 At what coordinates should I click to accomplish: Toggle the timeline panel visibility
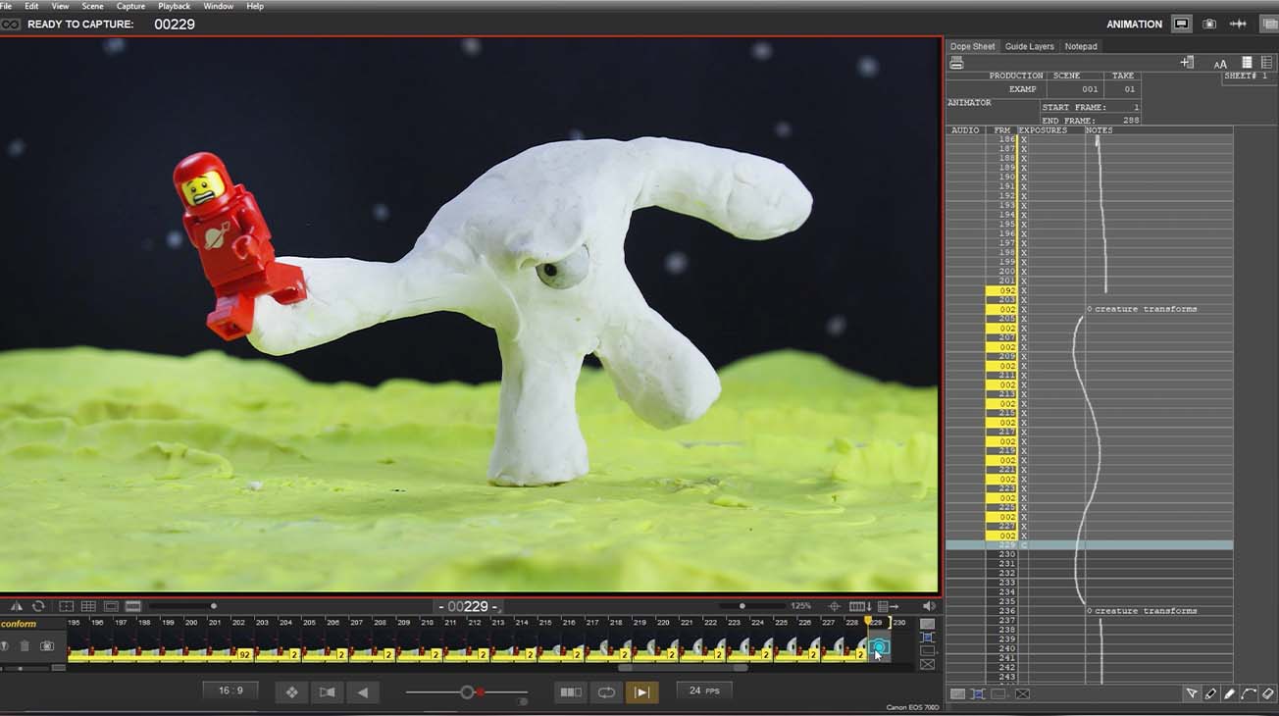click(x=133, y=606)
